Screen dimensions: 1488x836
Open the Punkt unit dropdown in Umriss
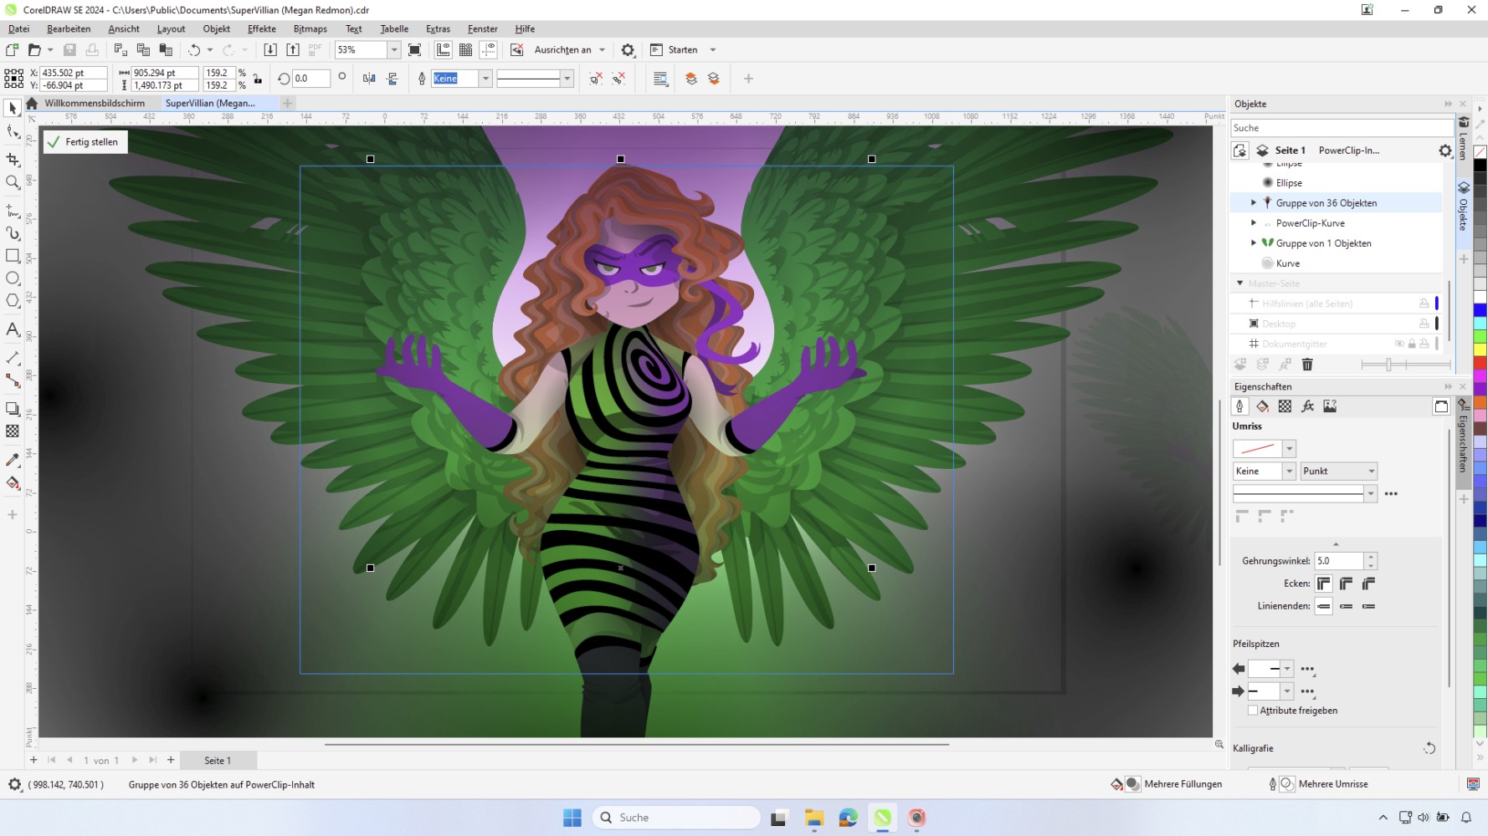[1371, 471]
